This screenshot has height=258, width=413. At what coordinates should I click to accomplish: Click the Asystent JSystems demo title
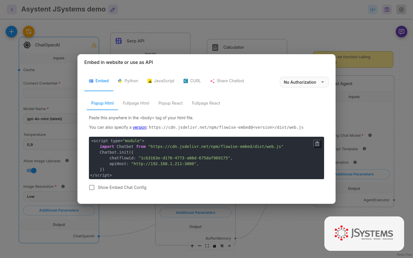(63, 9)
